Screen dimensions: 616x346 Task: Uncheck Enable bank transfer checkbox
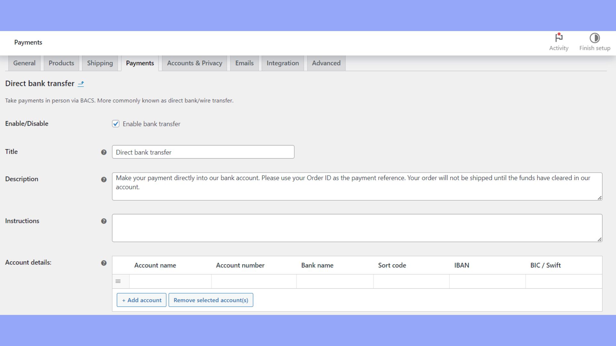click(x=116, y=124)
